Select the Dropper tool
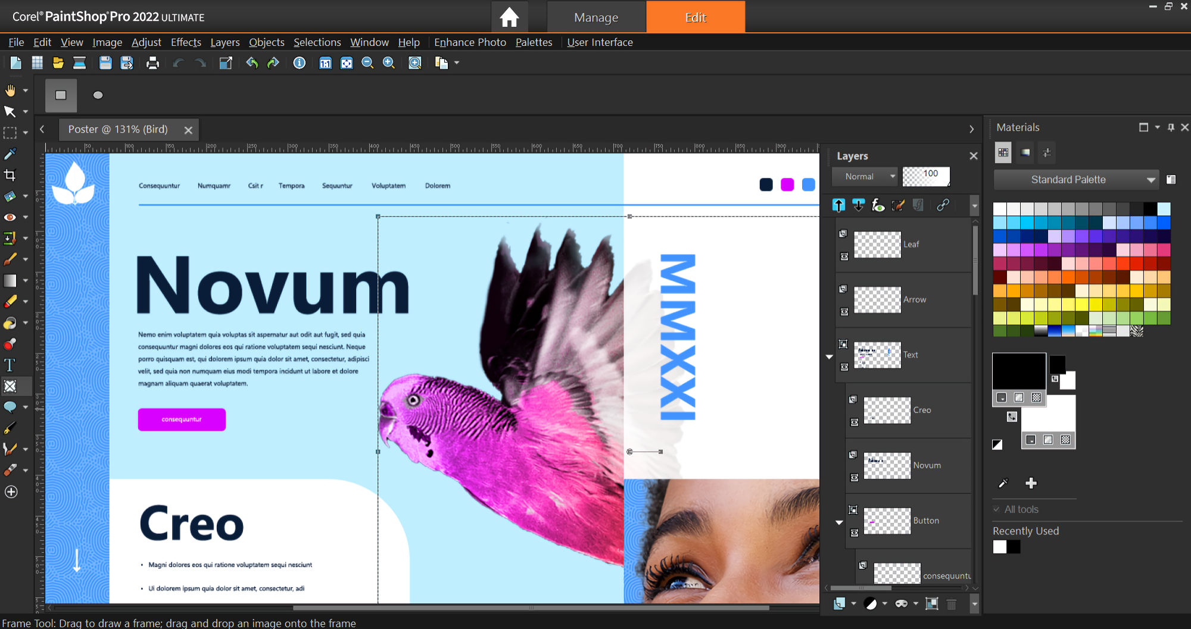The height and width of the screenshot is (629, 1191). point(10,154)
